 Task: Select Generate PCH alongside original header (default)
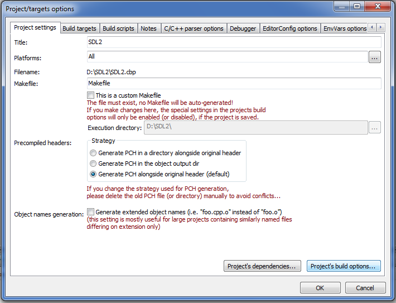point(93,174)
